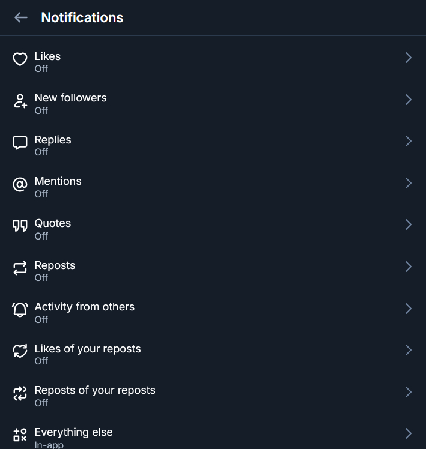Click the Quotes quotation mark icon
426x449 pixels.
click(x=20, y=226)
